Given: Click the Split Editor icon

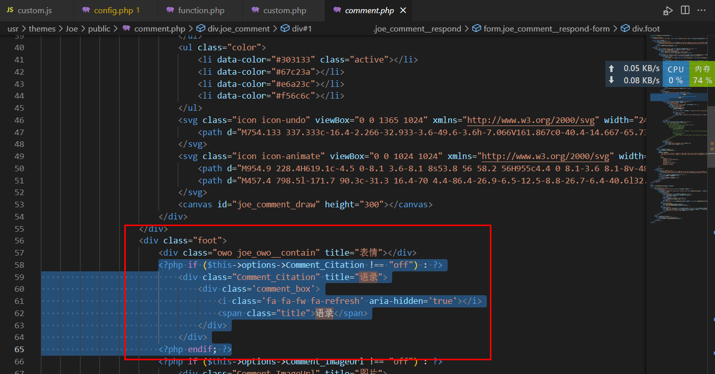Looking at the screenshot, I should [x=685, y=10].
